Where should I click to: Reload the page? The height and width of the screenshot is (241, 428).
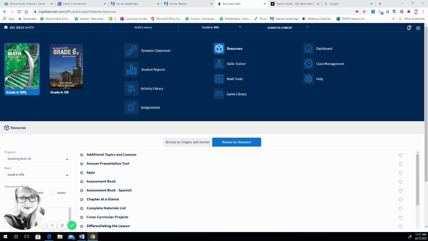[x=19, y=11]
